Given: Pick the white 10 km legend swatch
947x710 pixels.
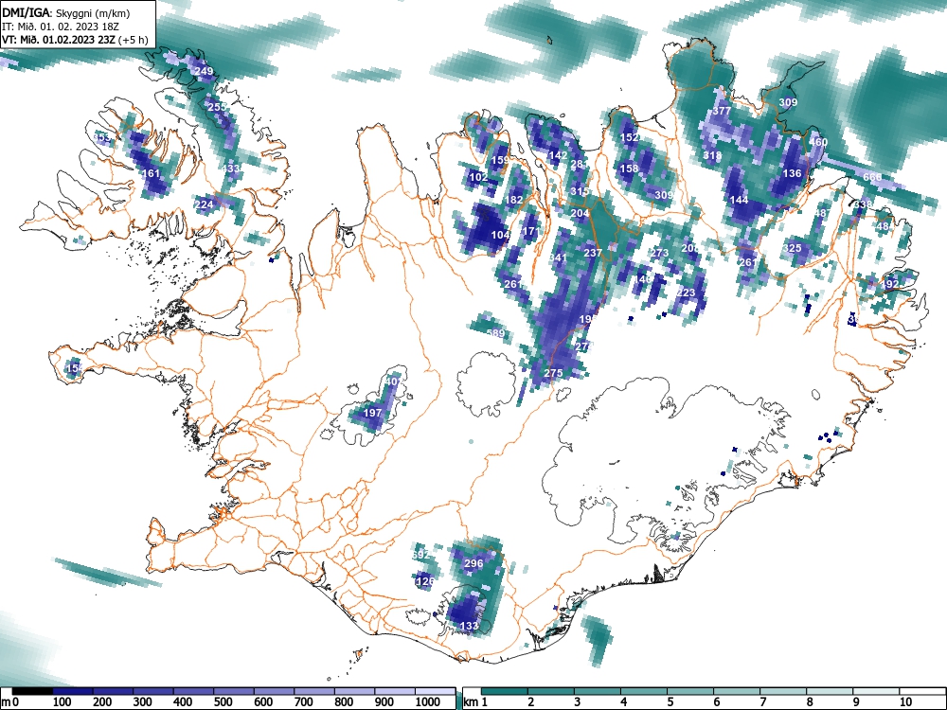Looking at the screenshot, I should point(923,691).
